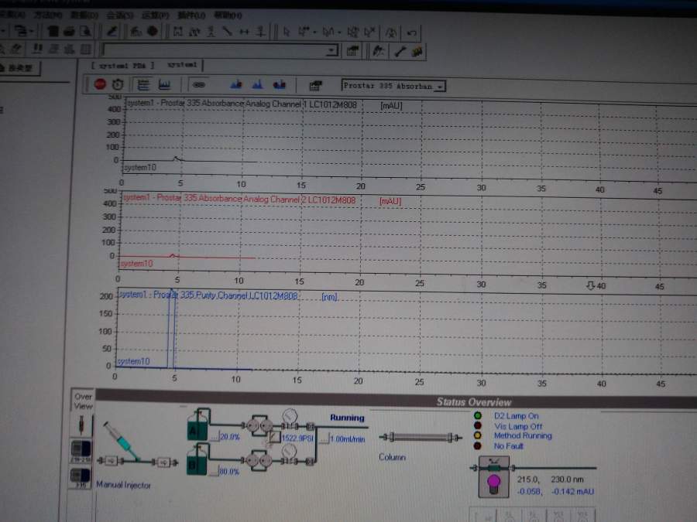The width and height of the screenshot is (697, 522).
Task: Click the pause-bars icon in second toolbar row
Action: tap(37, 49)
